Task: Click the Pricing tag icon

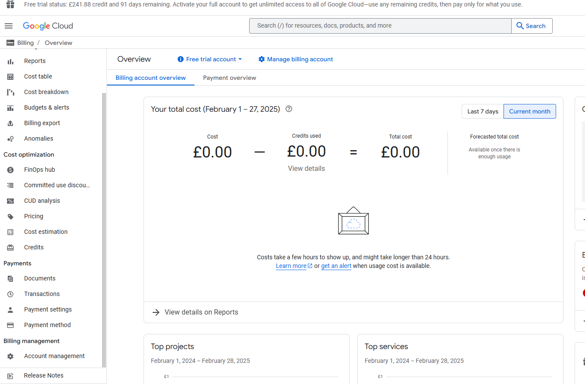Action: (10, 217)
